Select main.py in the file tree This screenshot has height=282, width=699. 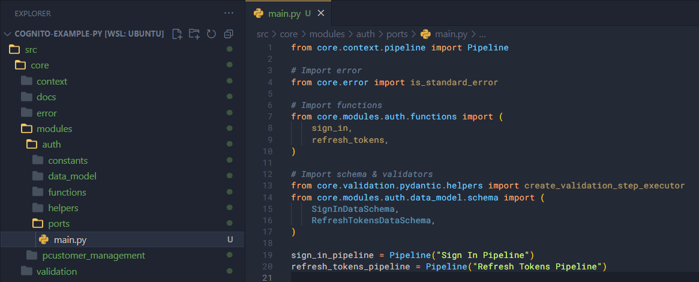[x=70, y=240]
